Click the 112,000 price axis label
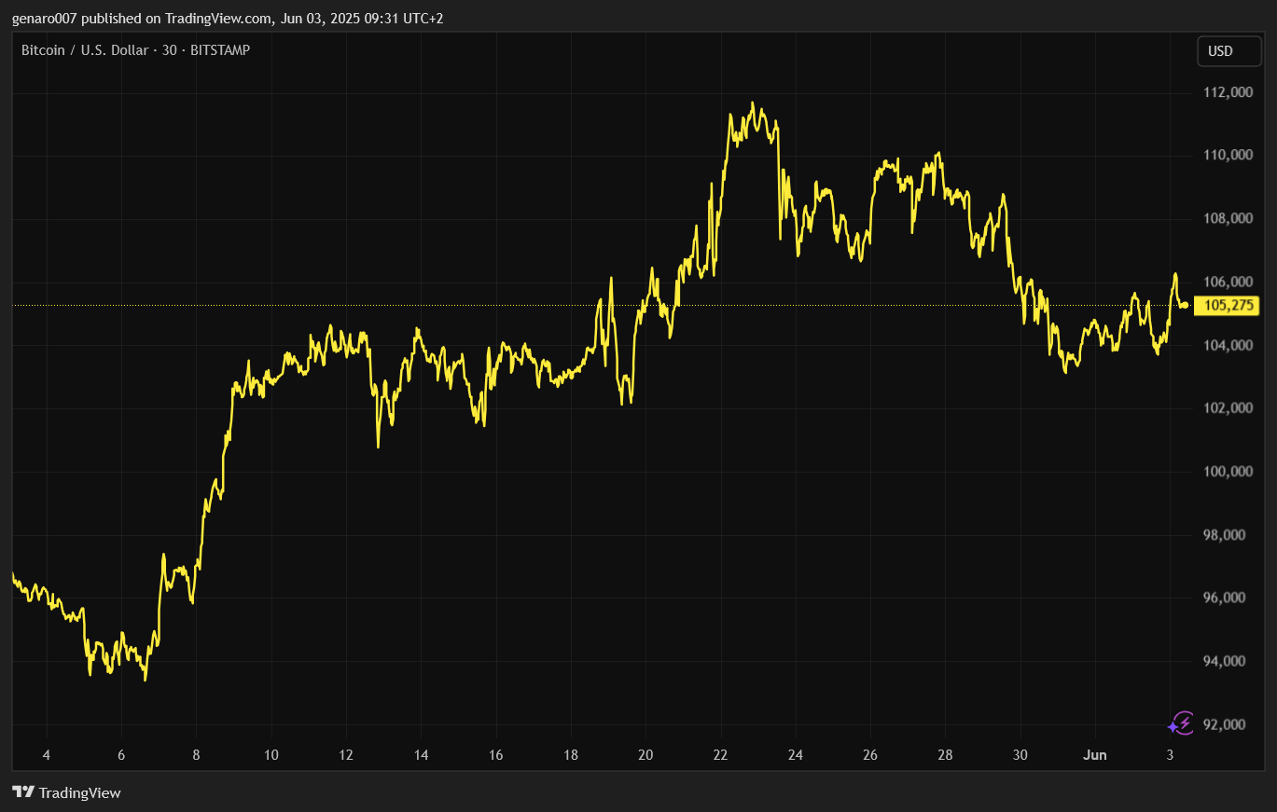1277x812 pixels. [1228, 92]
